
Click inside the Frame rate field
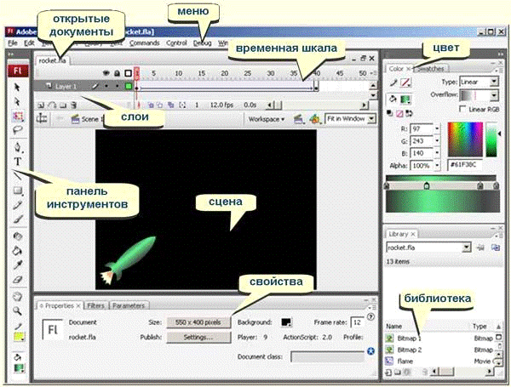pyautogui.click(x=357, y=322)
